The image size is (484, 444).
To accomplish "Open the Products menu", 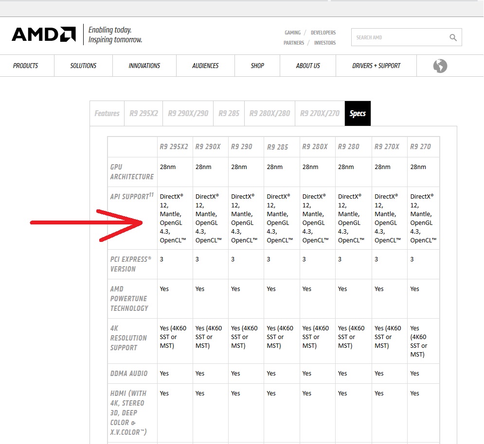I will tap(26, 66).
